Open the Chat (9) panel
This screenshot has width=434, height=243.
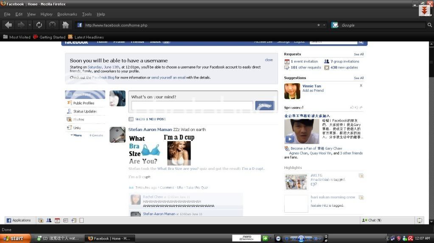tap(372, 220)
